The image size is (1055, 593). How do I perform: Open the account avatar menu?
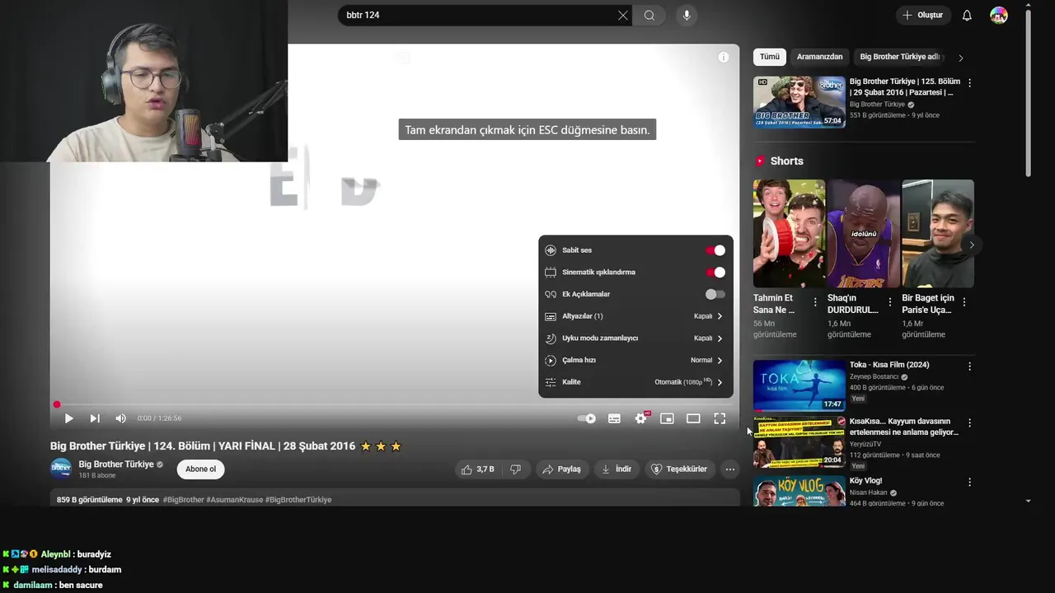tap(999, 15)
